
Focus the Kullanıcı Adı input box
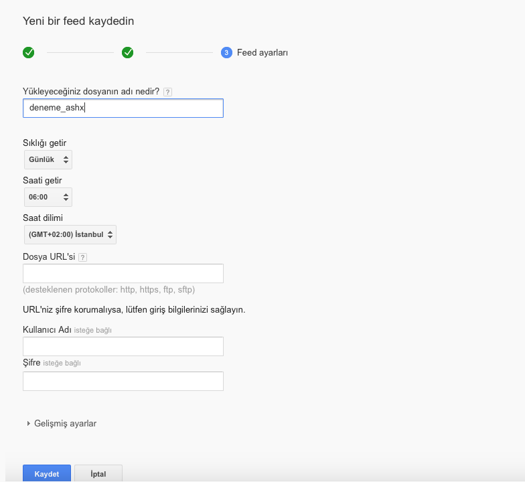point(123,347)
